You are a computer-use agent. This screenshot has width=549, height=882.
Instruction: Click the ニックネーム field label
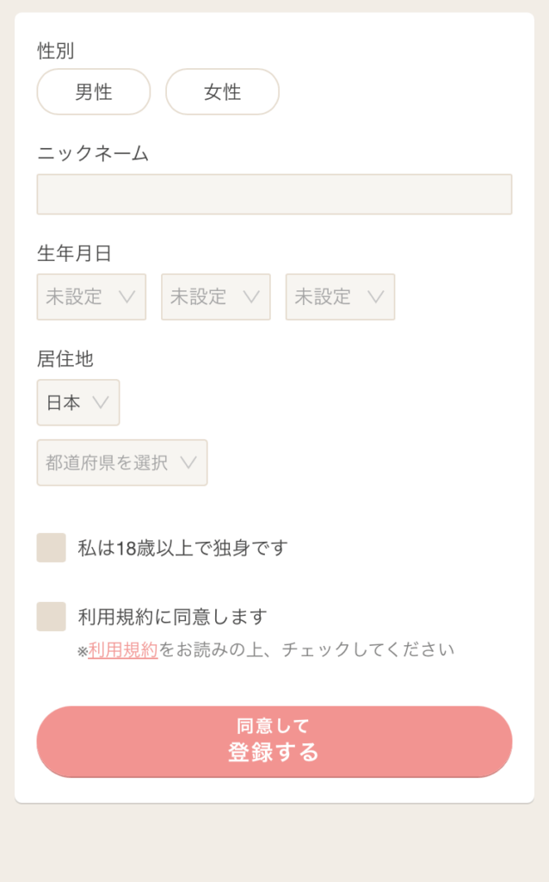(x=93, y=153)
